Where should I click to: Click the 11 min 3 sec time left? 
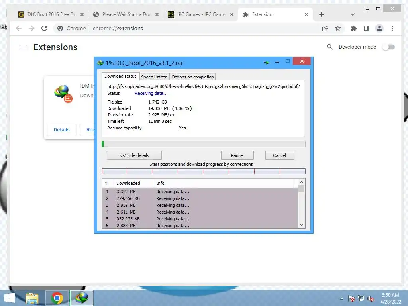click(160, 121)
